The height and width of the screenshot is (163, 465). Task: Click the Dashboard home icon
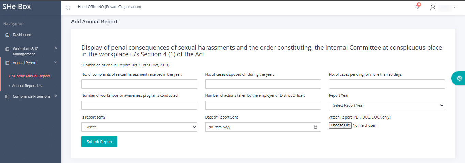[x=7, y=35]
